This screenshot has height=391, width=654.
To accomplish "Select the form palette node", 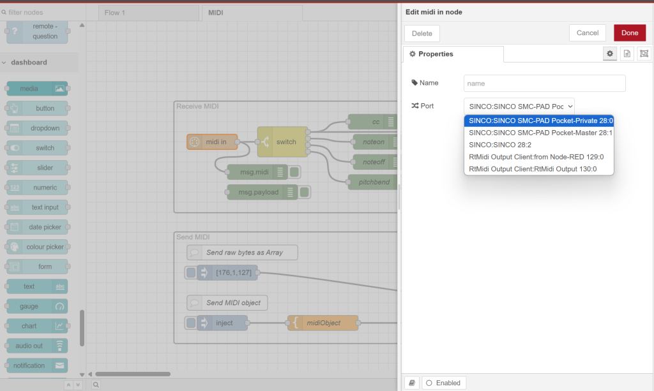I will (37, 267).
